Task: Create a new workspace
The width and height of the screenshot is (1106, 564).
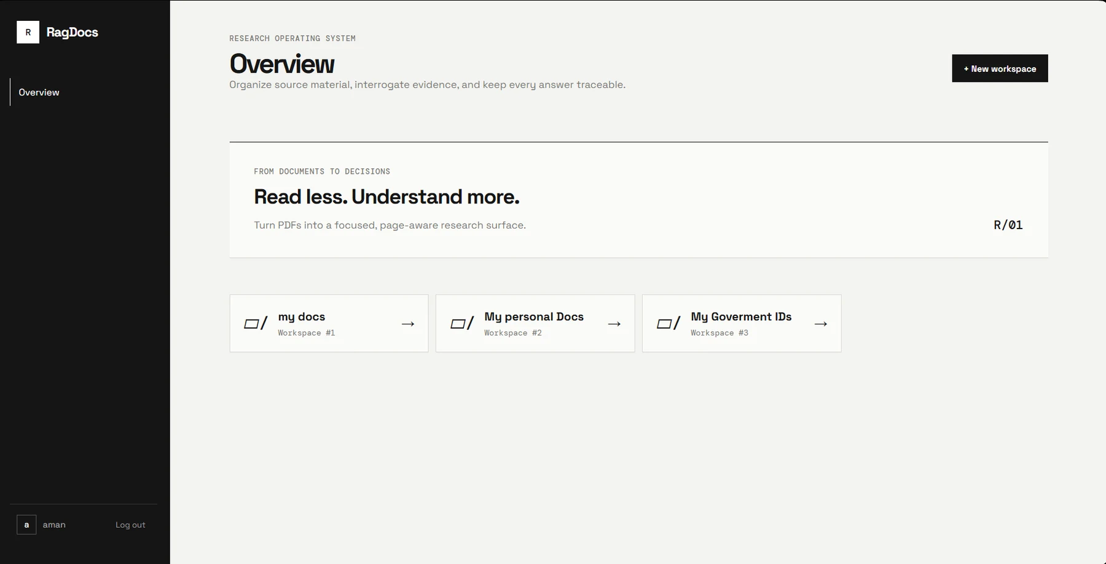Action: 1000,68
